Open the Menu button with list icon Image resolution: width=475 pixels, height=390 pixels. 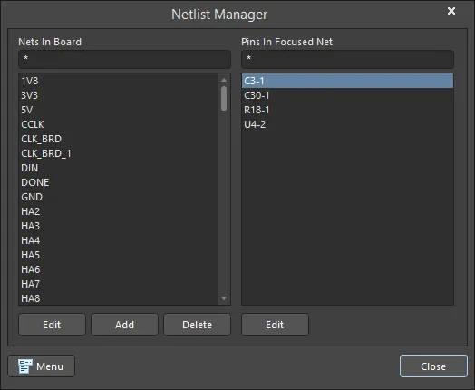point(41,366)
